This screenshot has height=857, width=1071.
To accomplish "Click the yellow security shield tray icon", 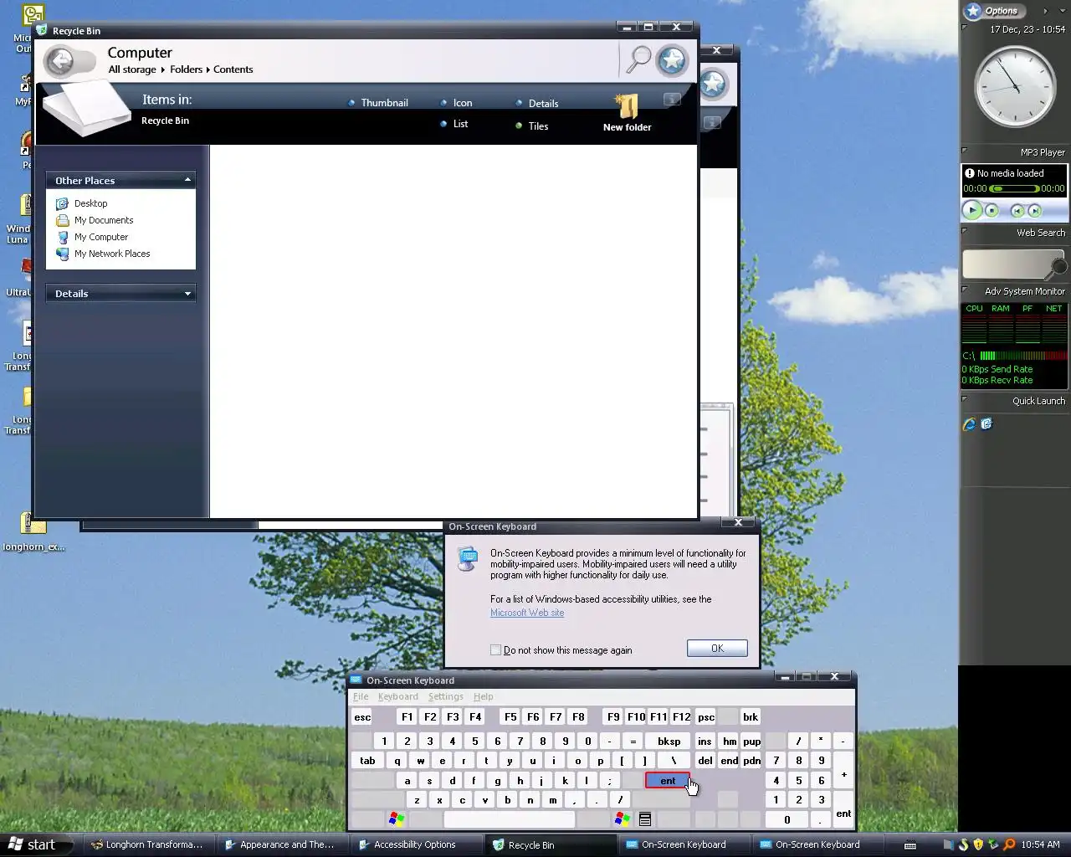I will tap(978, 844).
